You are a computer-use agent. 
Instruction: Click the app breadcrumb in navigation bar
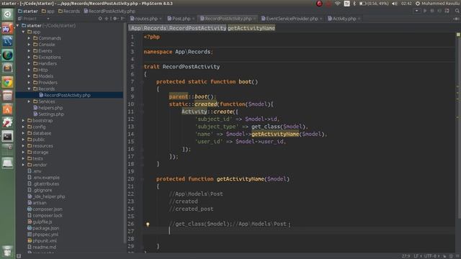[x=48, y=12]
